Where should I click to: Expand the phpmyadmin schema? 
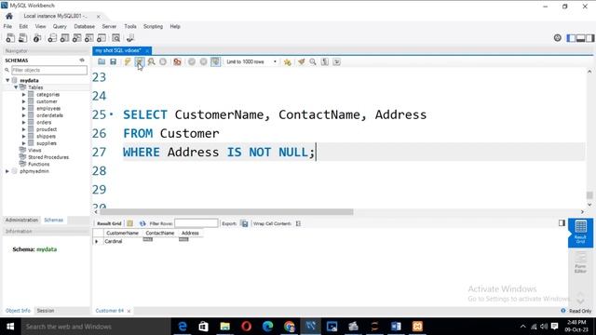7,171
